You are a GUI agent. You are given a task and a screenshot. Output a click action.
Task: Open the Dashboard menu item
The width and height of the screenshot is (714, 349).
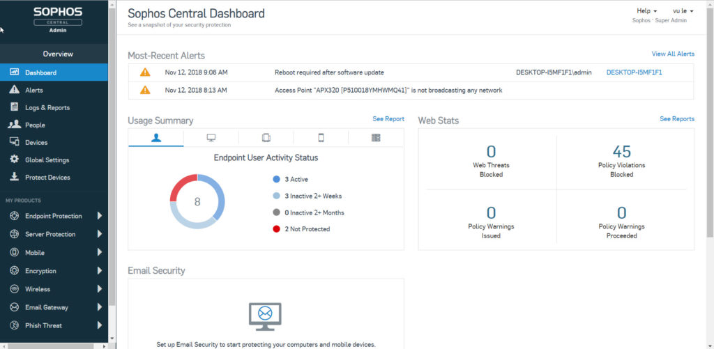[x=54, y=72]
